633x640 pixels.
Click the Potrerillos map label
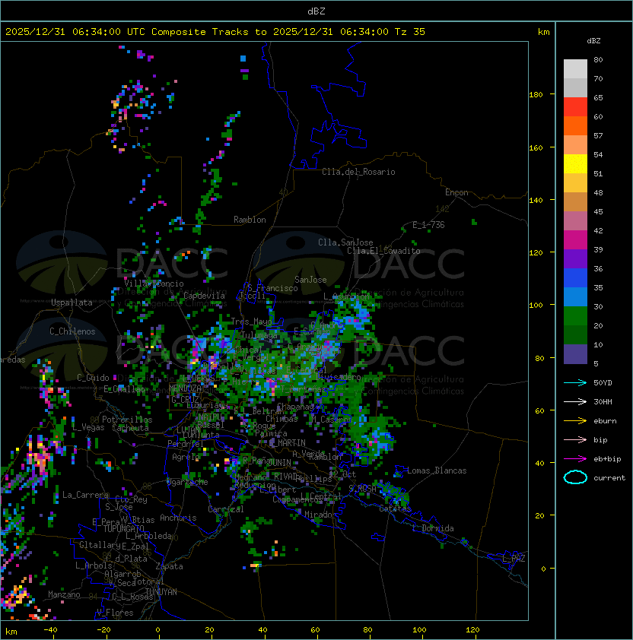(127, 420)
